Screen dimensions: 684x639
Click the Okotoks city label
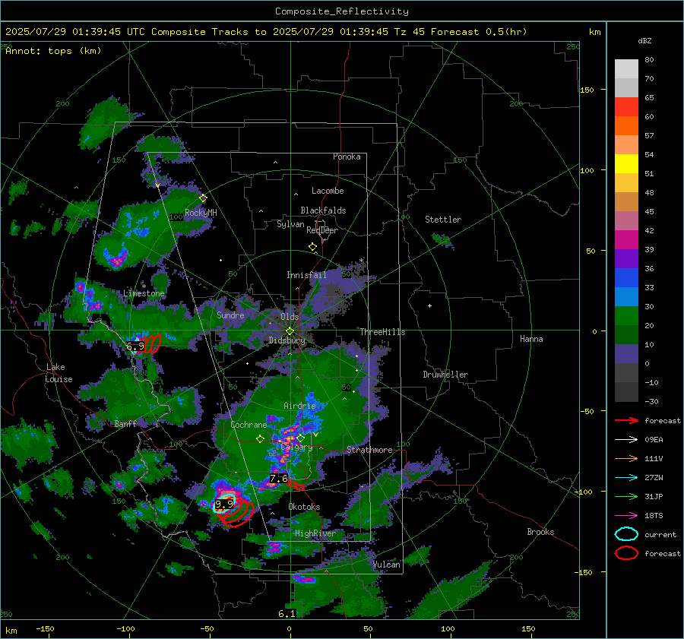click(x=304, y=507)
